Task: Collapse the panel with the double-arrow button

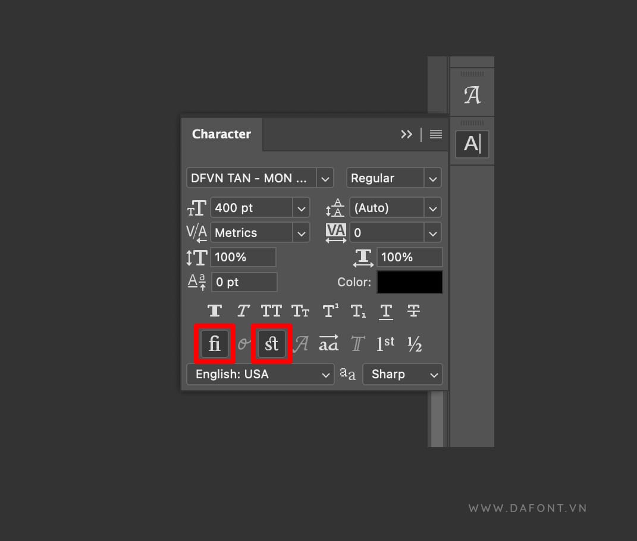Action: coord(407,134)
